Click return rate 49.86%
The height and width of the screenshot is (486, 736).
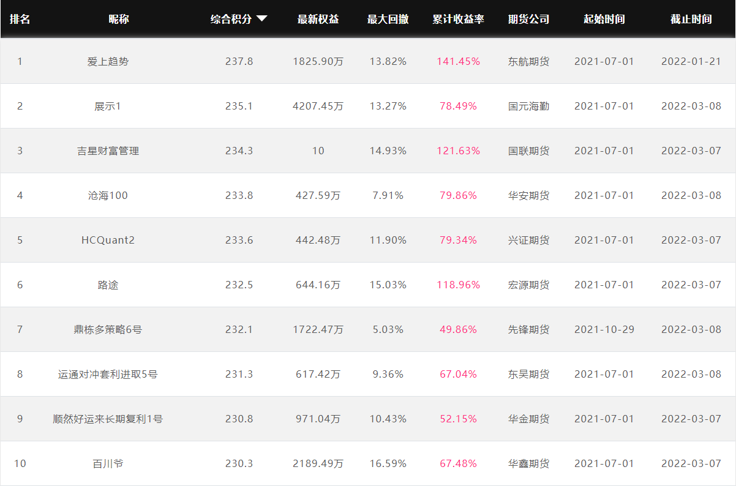tap(459, 329)
